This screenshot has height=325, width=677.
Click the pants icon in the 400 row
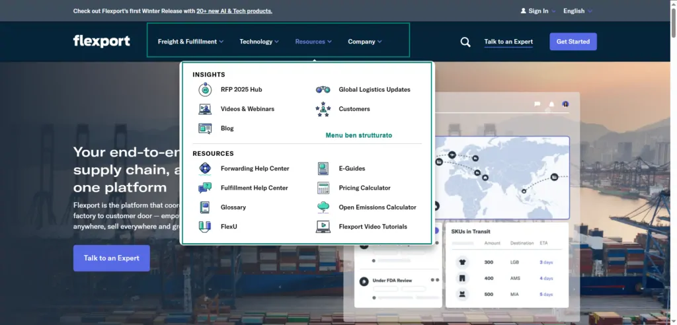(462, 278)
